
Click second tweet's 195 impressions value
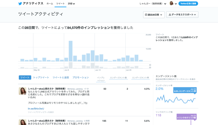point(104,121)
